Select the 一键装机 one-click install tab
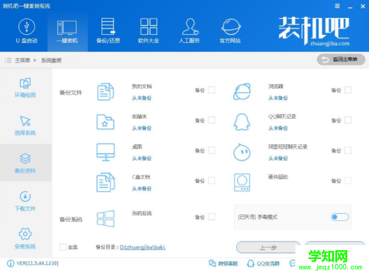 tap(67, 32)
